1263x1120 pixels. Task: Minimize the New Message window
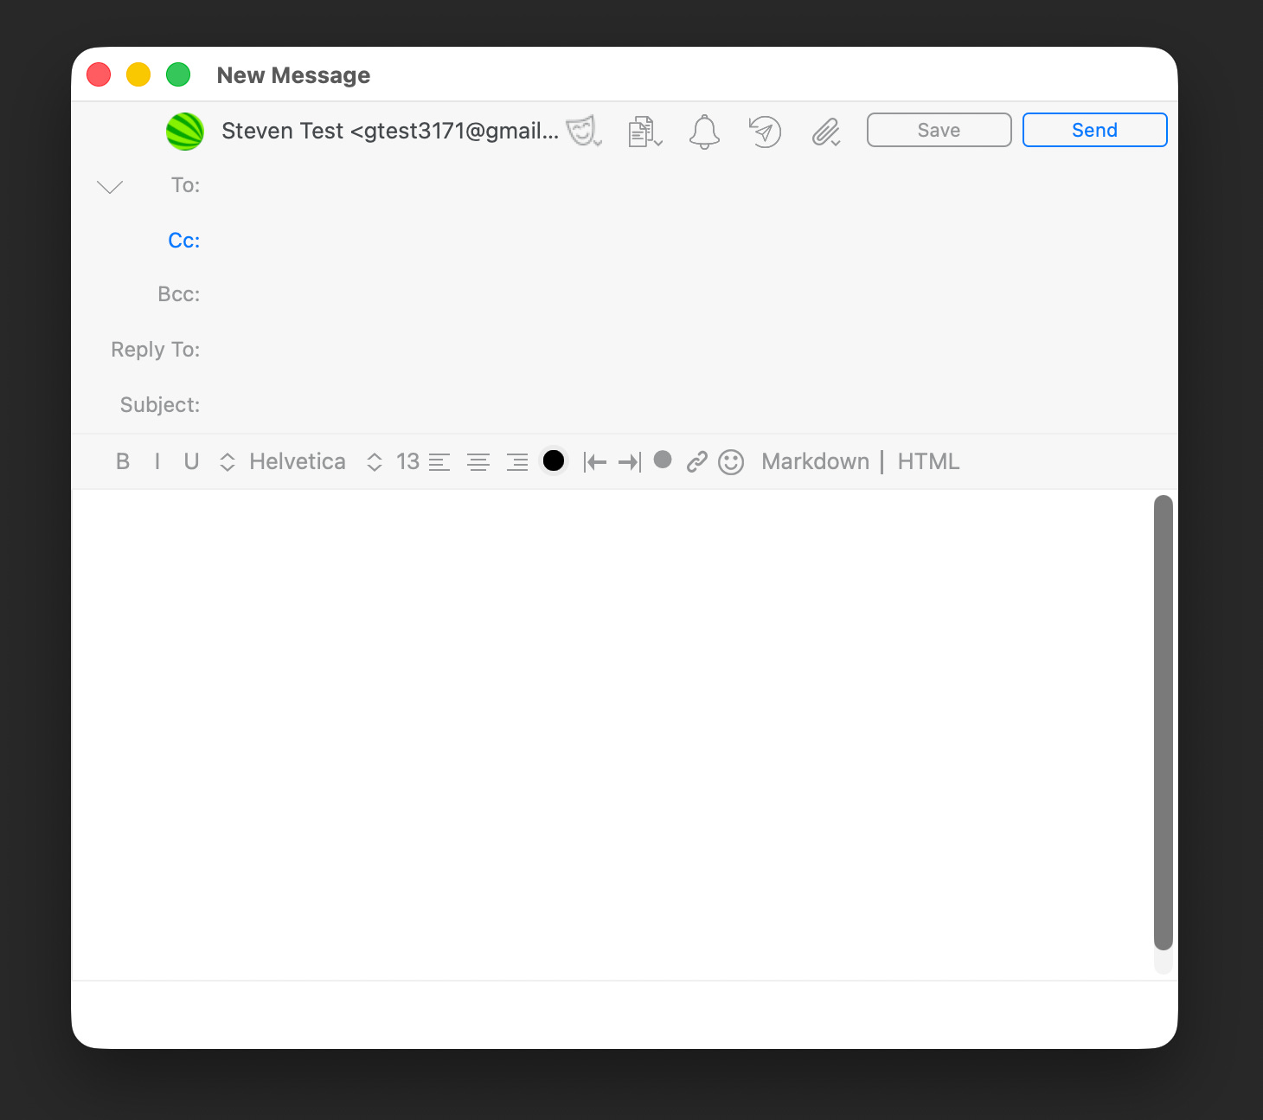coord(138,74)
